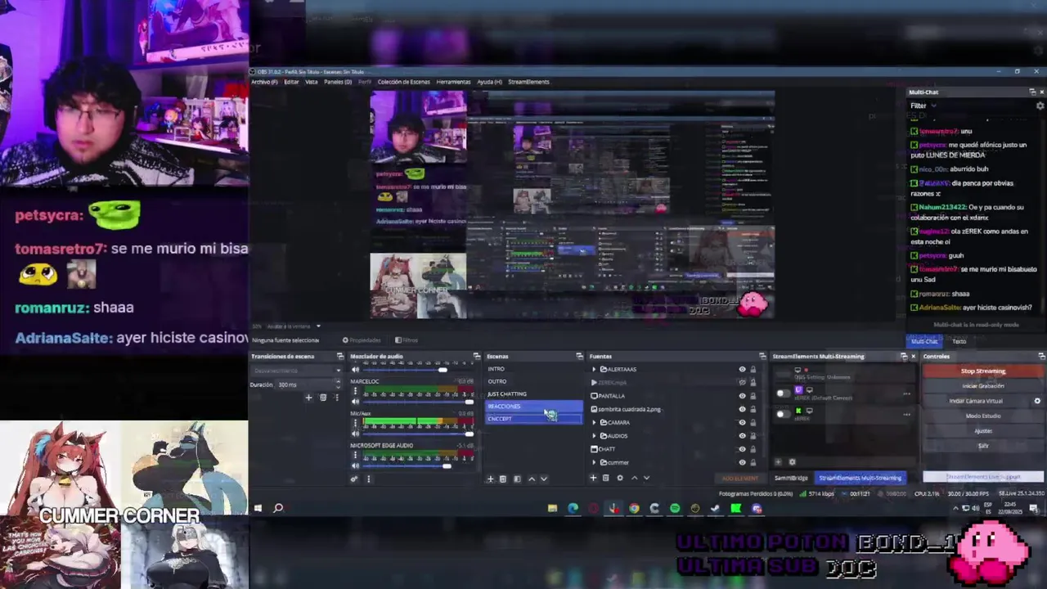Open the Editar menu
The height and width of the screenshot is (589, 1047).
click(x=291, y=82)
